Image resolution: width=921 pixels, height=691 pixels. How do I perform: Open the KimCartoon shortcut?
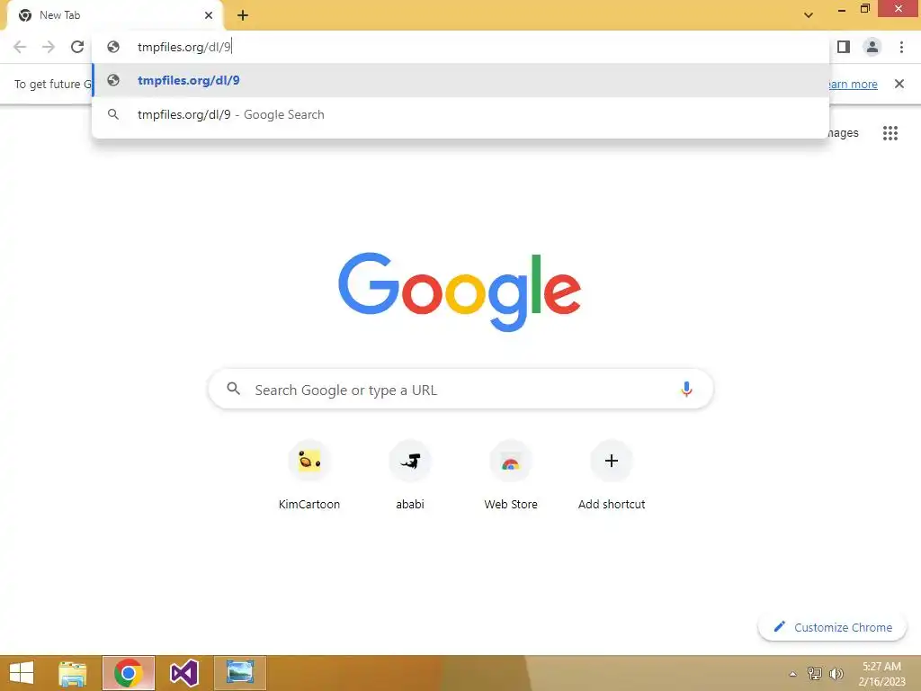pyautogui.click(x=309, y=475)
